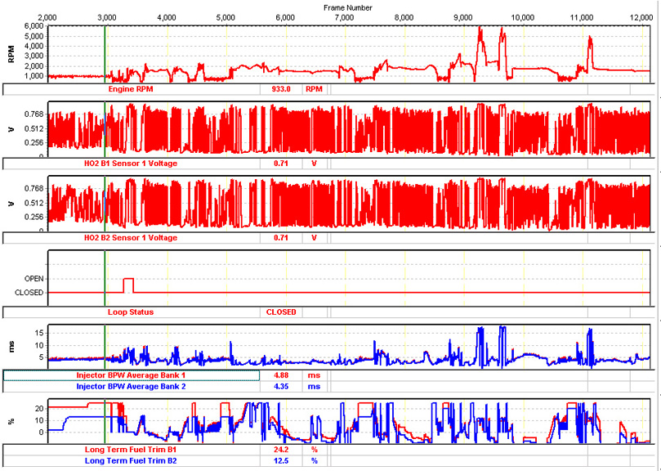The width and height of the screenshot is (661, 471).
Task: Click frame number 10,000 on the top axis
Action: [523, 17]
